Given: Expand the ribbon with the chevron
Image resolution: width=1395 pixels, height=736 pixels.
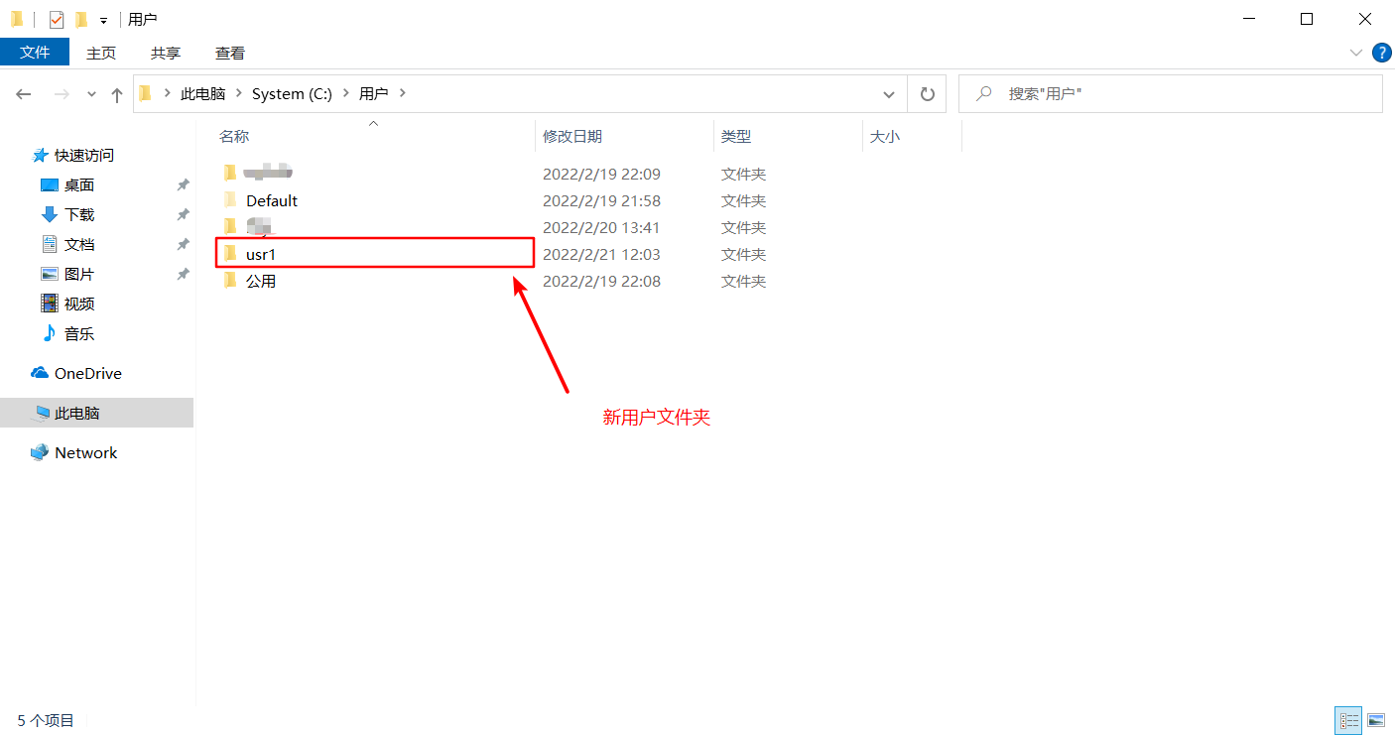Looking at the screenshot, I should (1356, 53).
